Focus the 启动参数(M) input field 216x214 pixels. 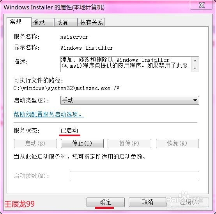coord(134,176)
